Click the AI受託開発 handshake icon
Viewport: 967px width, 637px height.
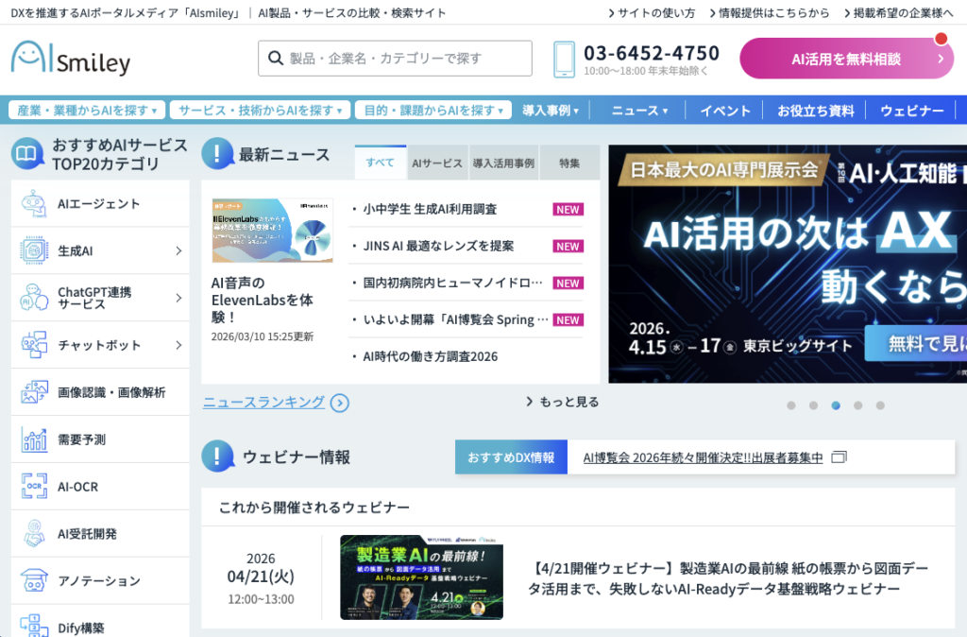[x=34, y=534]
